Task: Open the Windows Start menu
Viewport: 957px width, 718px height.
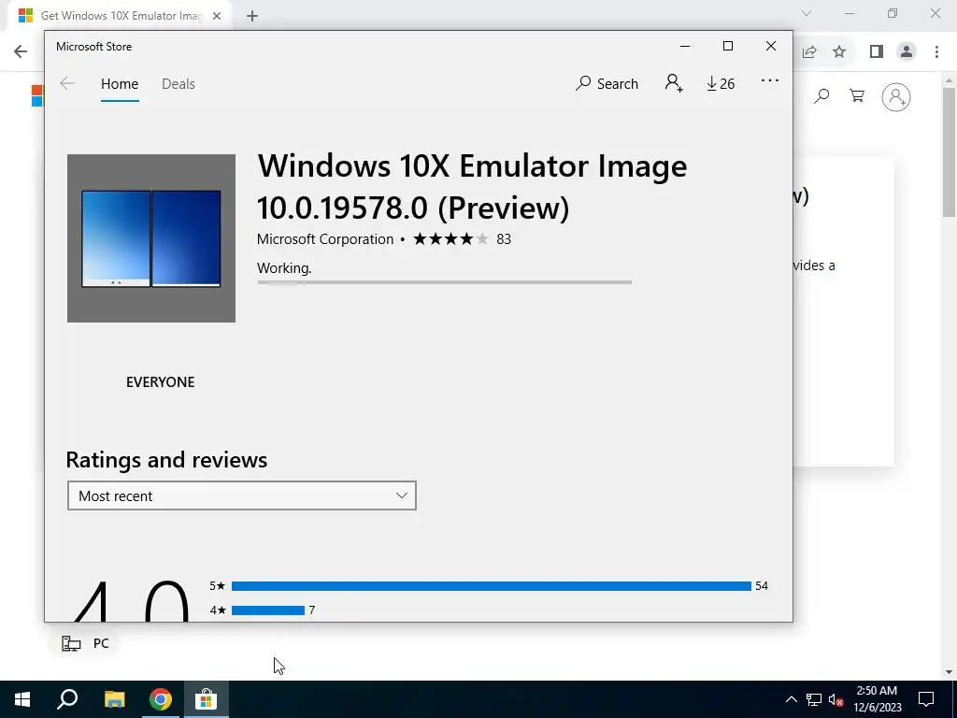Action: [22, 699]
